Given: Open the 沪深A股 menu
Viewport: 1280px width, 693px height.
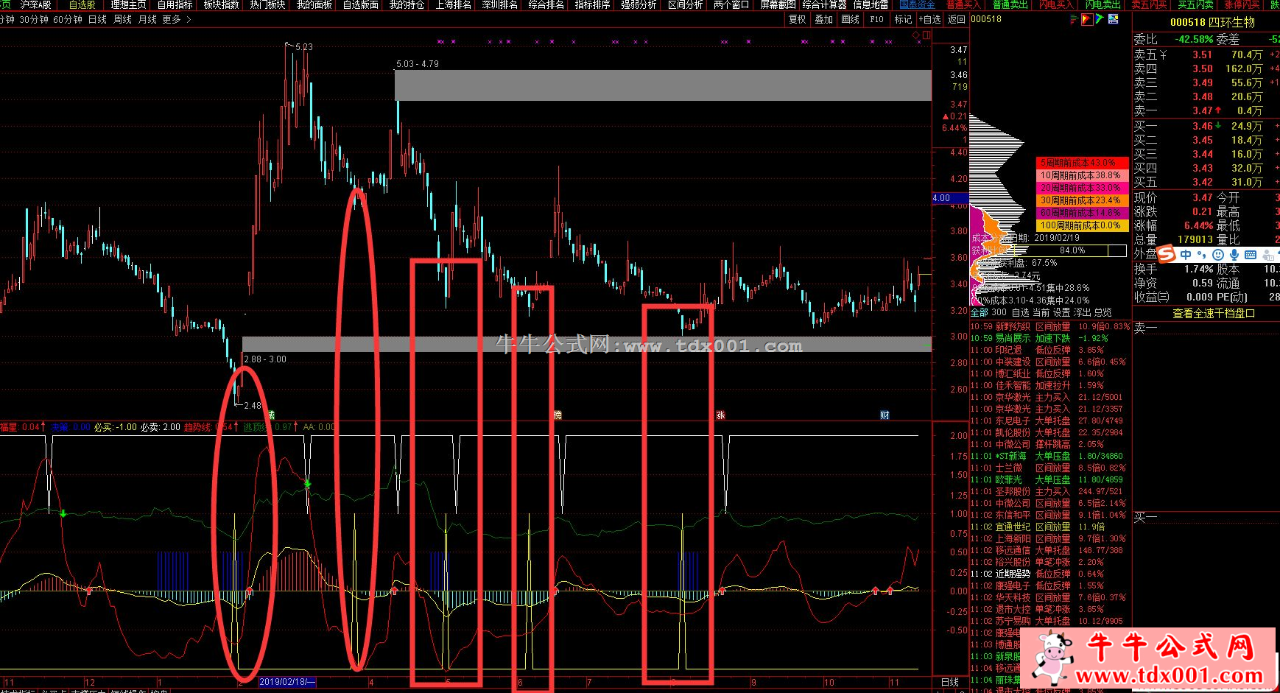Looking at the screenshot, I should (x=35, y=4).
